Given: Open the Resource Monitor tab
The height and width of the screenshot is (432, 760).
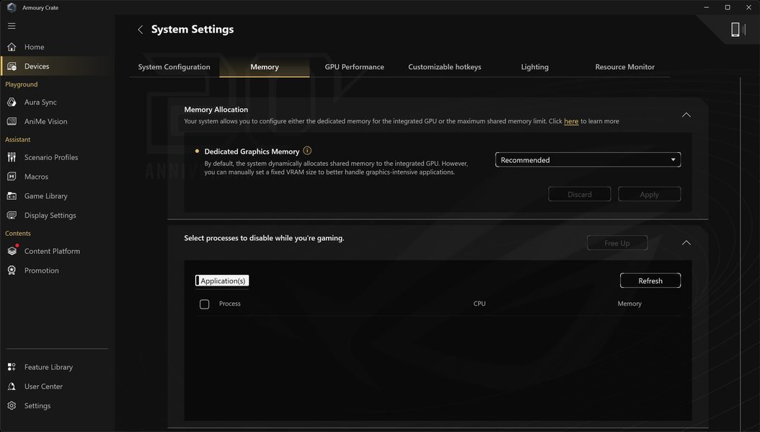Looking at the screenshot, I should [x=624, y=67].
